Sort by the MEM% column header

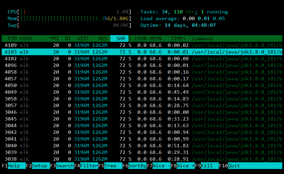[x=155, y=38]
